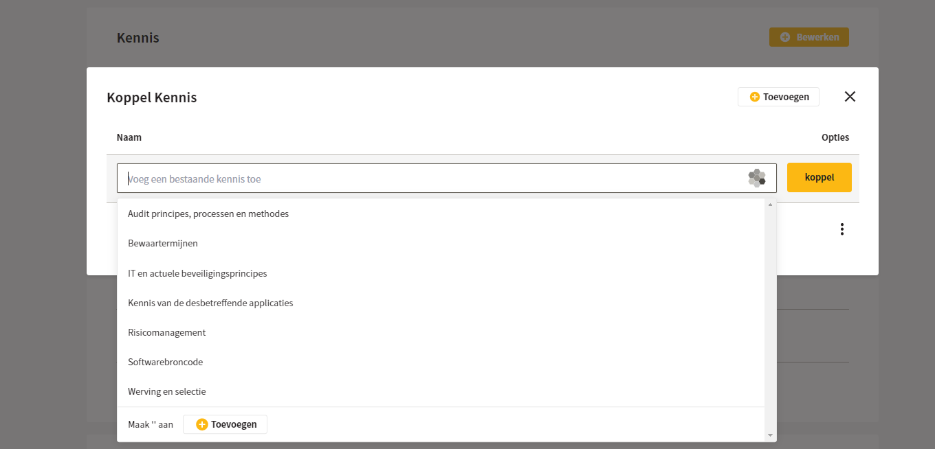Click Toevoegen next to Maak '' aan
935x449 pixels.
point(225,424)
